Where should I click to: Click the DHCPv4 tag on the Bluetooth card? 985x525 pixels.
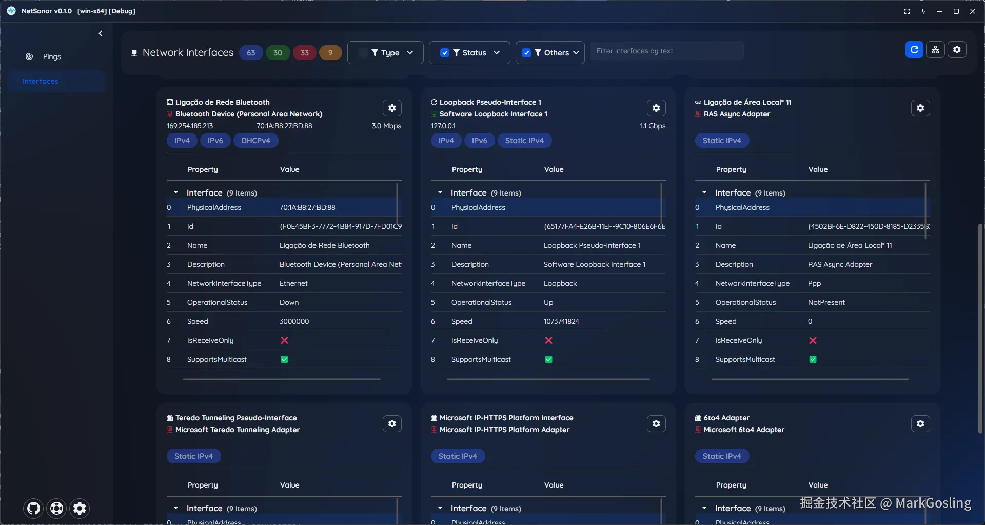(255, 141)
